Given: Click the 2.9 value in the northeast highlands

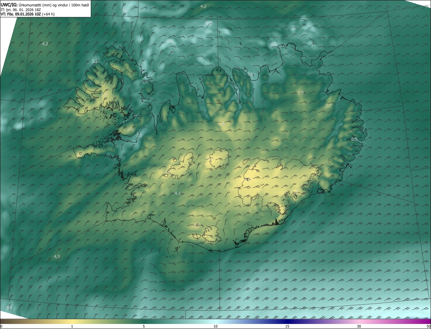Looking at the screenshot, I should (x=300, y=93).
